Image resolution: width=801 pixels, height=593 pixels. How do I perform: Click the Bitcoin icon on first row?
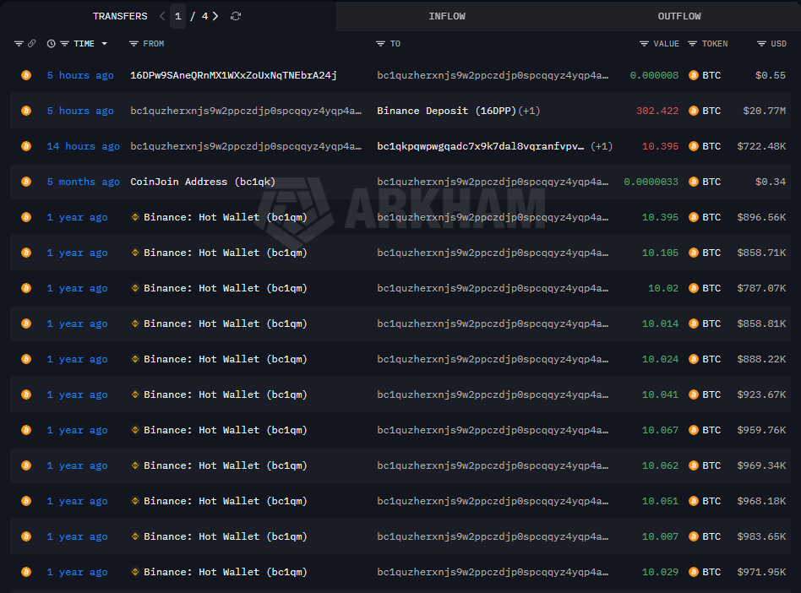26,75
